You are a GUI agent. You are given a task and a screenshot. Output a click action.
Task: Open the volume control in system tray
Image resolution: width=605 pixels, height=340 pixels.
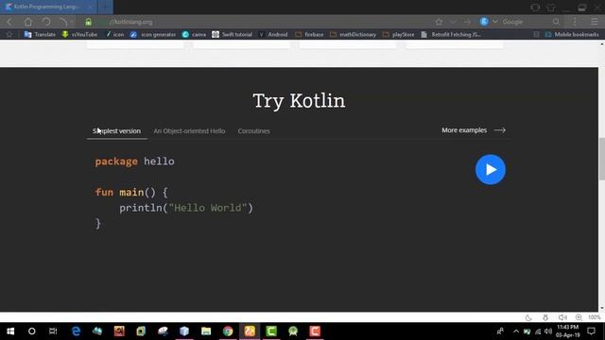(548, 331)
